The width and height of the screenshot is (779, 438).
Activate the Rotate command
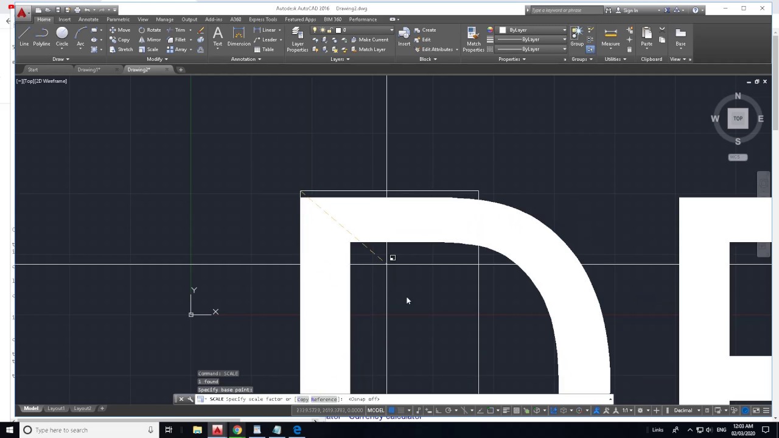coord(150,30)
